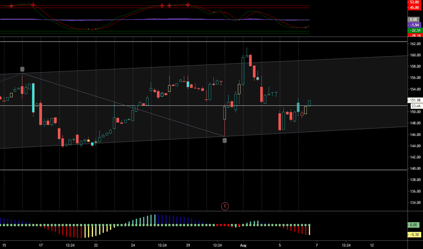Image resolution: width=423 pixels, height=249 pixels.
Task: Click the 24 date label on time axis
Action: 133,245
